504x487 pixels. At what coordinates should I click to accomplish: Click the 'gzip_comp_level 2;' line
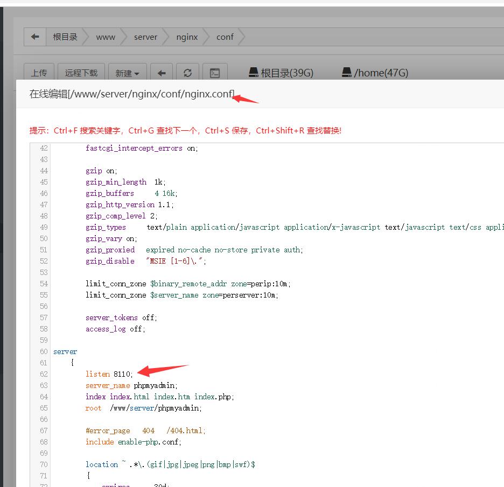(x=121, y=216)
